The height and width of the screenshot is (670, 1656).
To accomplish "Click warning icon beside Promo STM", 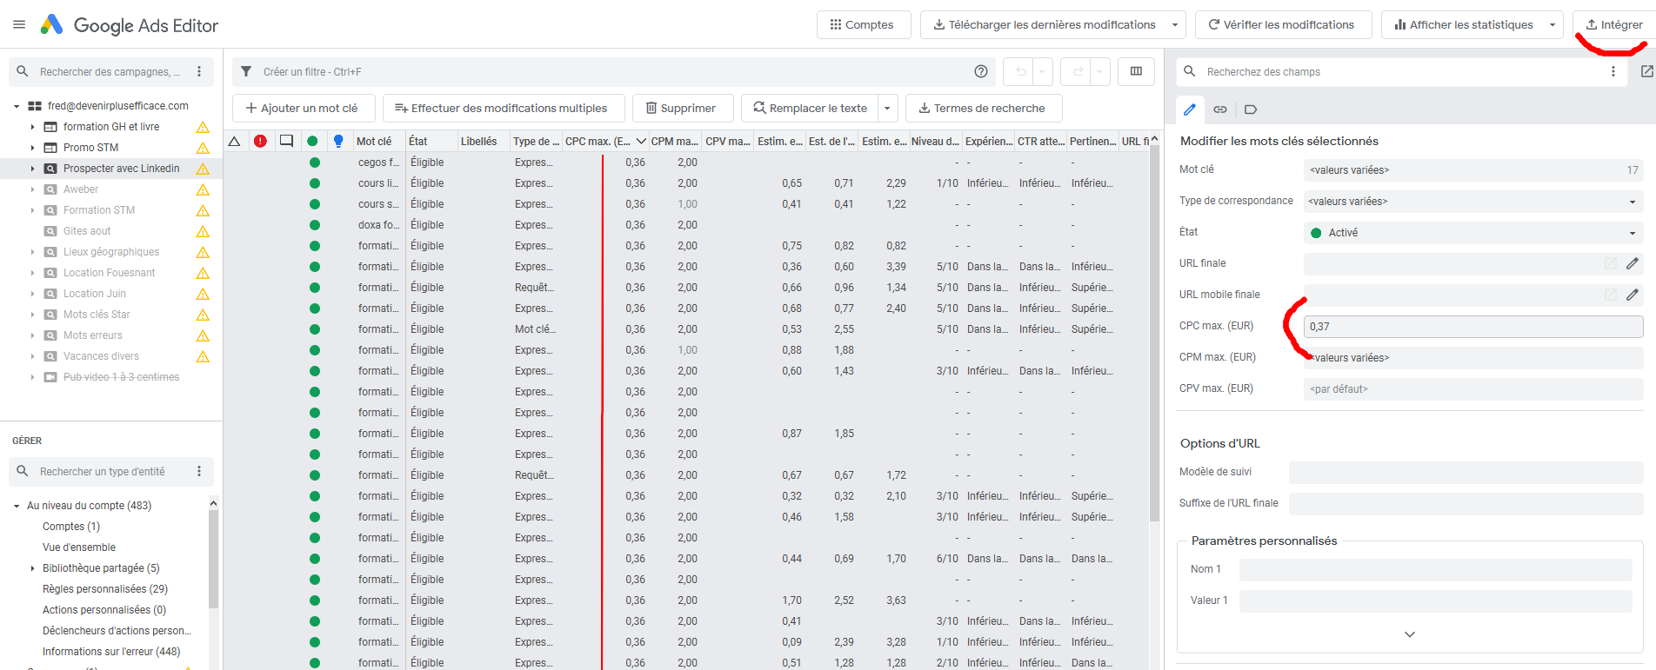I will click(x=203, y=148).
